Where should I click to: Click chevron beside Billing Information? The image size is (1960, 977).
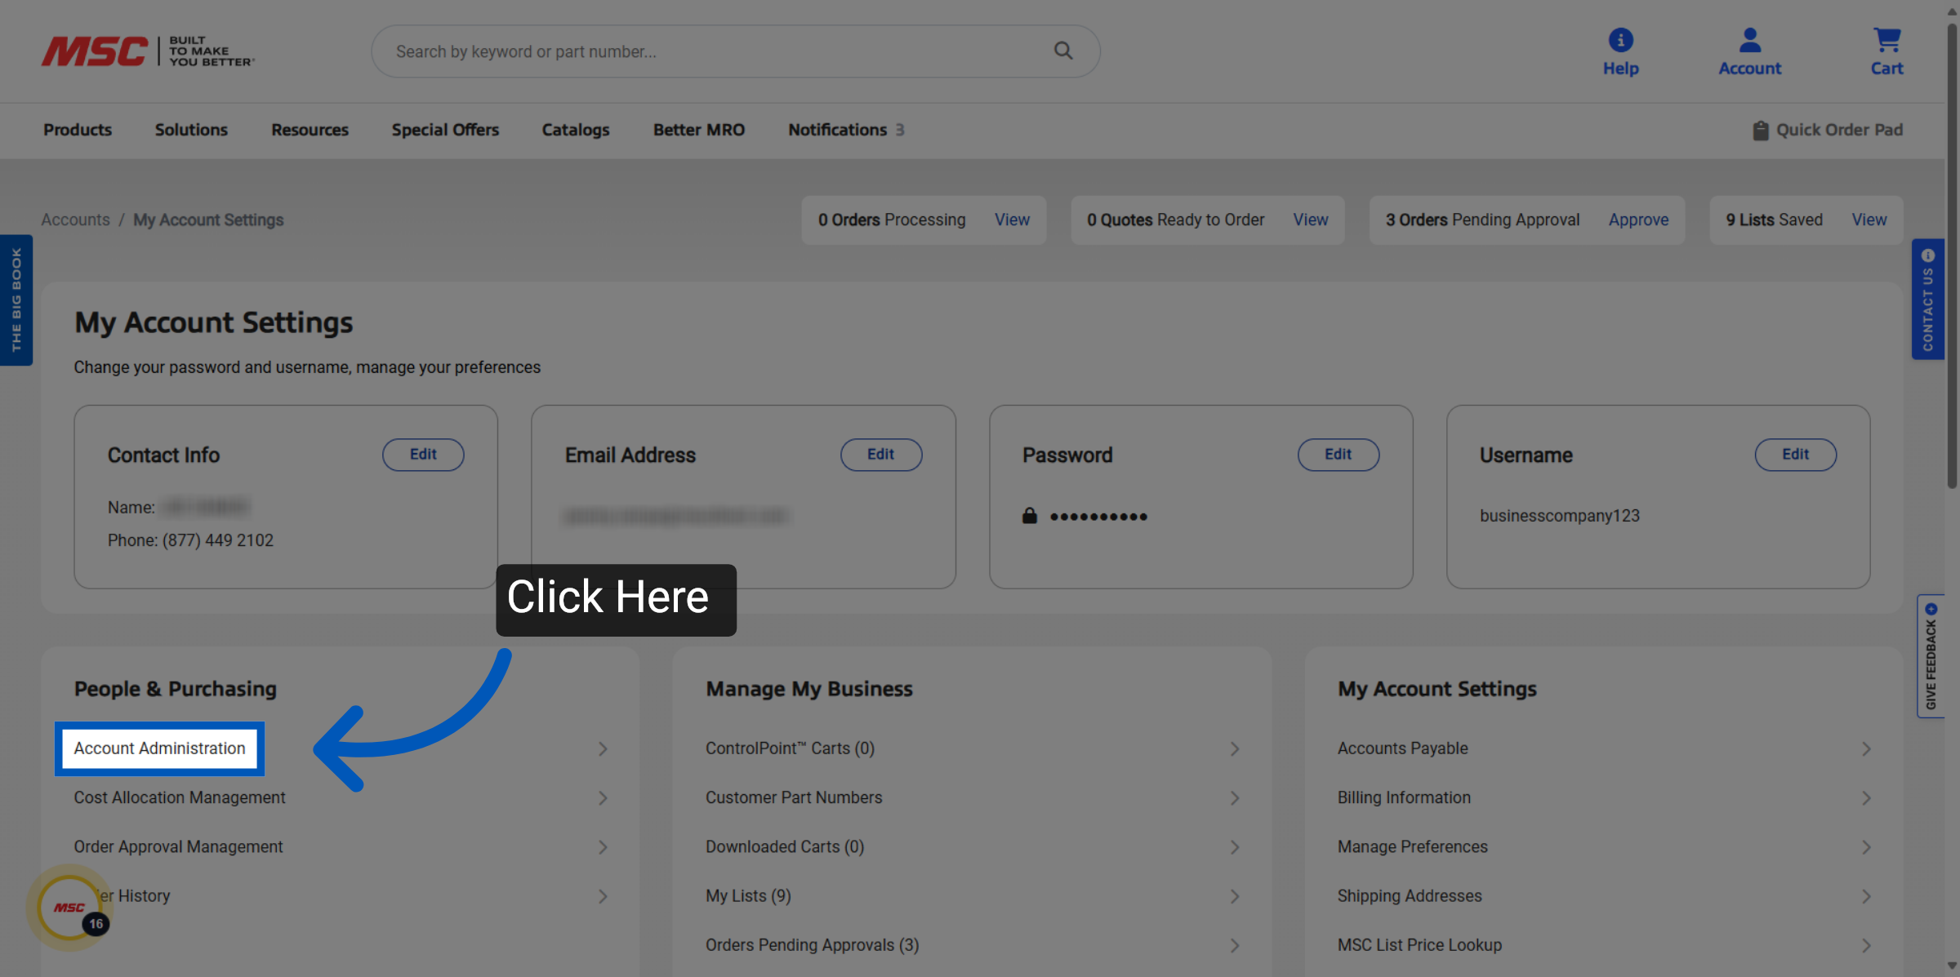pos(1866,797)
